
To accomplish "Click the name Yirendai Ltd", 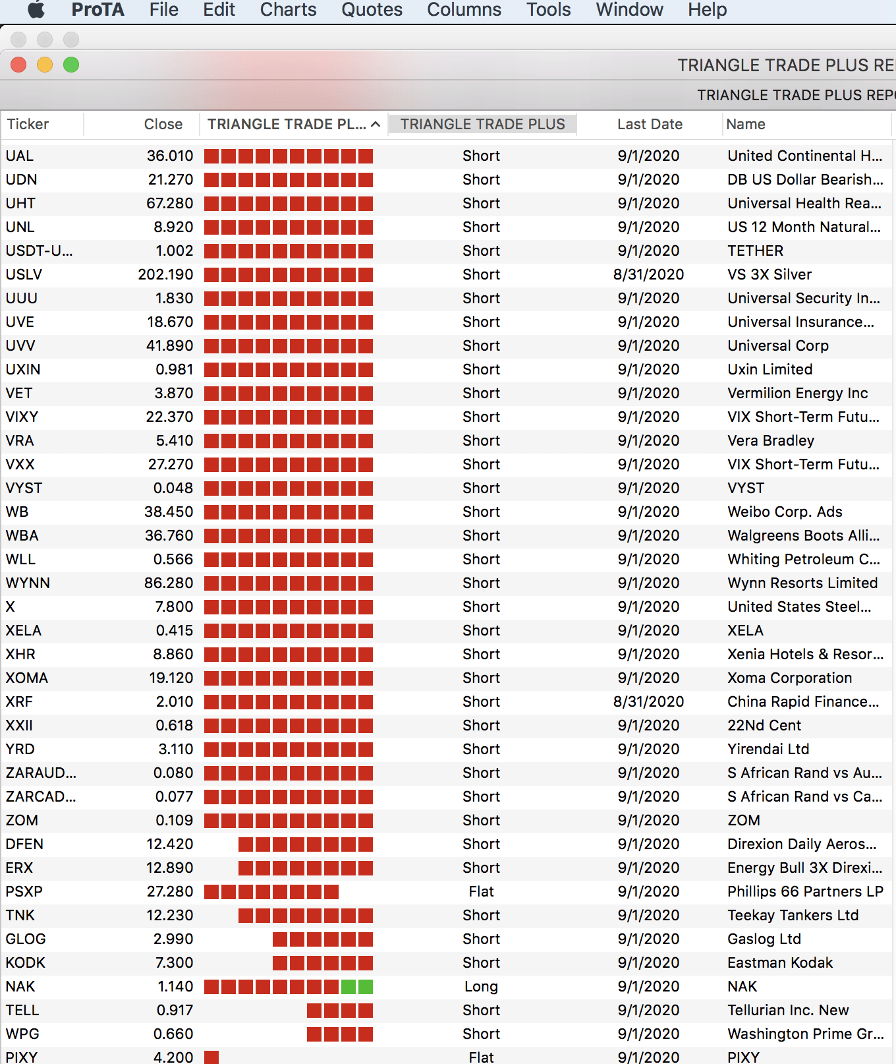I will [768, 749].
